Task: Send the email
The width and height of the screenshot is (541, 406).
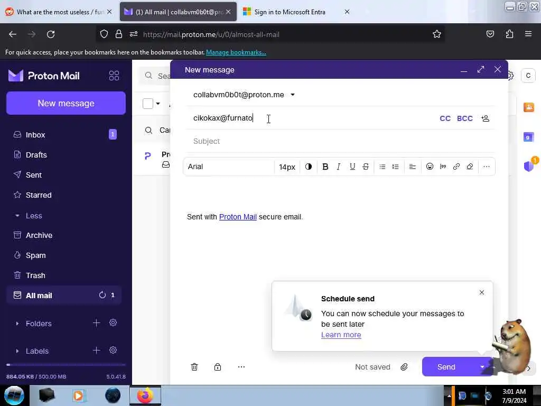Action: (446, 367)
